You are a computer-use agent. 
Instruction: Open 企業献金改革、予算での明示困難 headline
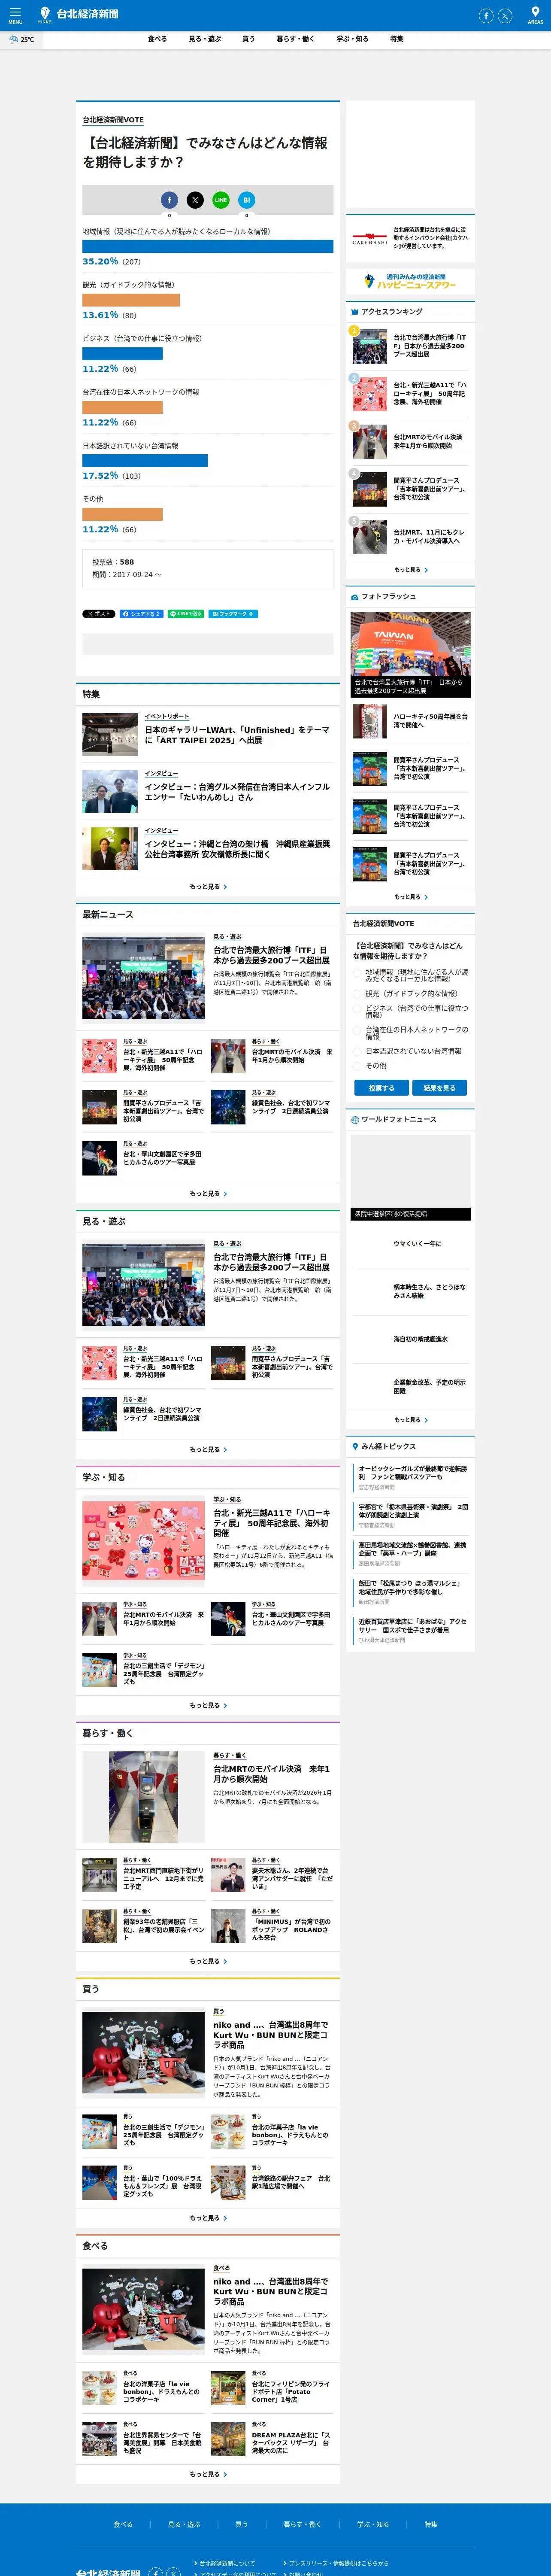click(x=429, y=1387)
